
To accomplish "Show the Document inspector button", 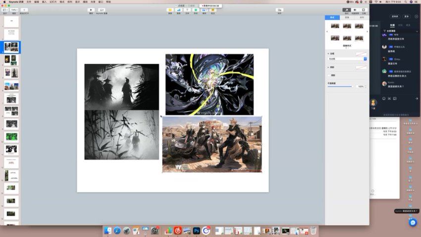I will coord(363,10).
